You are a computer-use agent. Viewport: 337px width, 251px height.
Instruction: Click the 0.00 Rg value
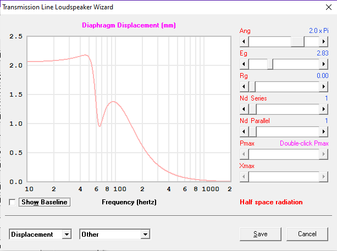[x=323, y=76]
